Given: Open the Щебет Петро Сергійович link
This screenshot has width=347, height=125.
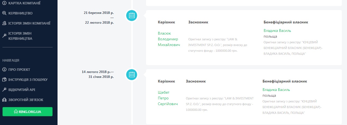Looking at the screenshot, I should [x=168, y=98].
